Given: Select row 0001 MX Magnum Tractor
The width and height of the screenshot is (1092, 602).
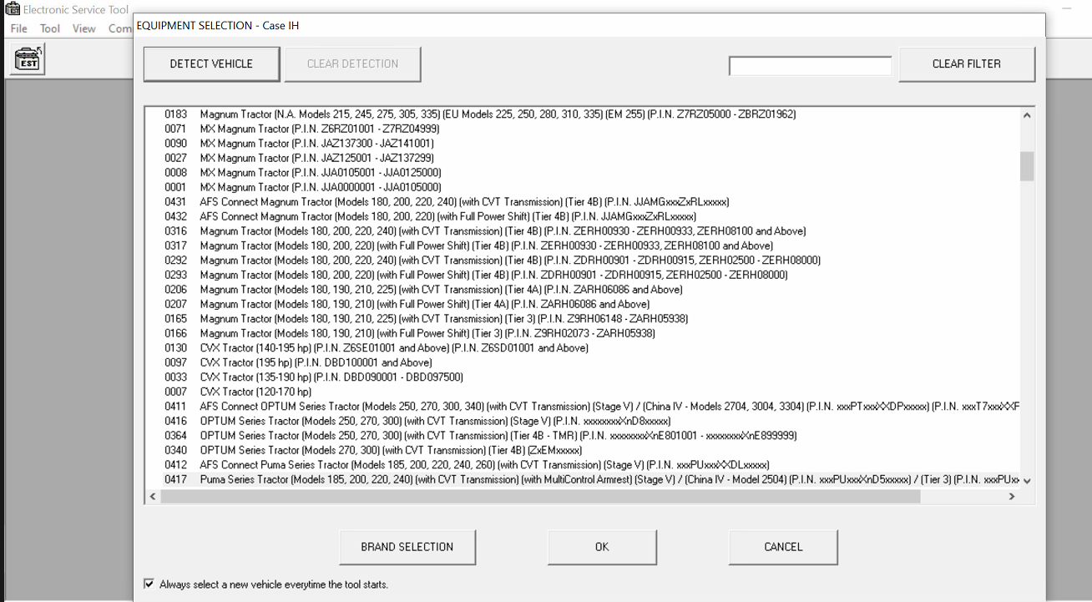Looking at the screenshot, I should [582, 187].
